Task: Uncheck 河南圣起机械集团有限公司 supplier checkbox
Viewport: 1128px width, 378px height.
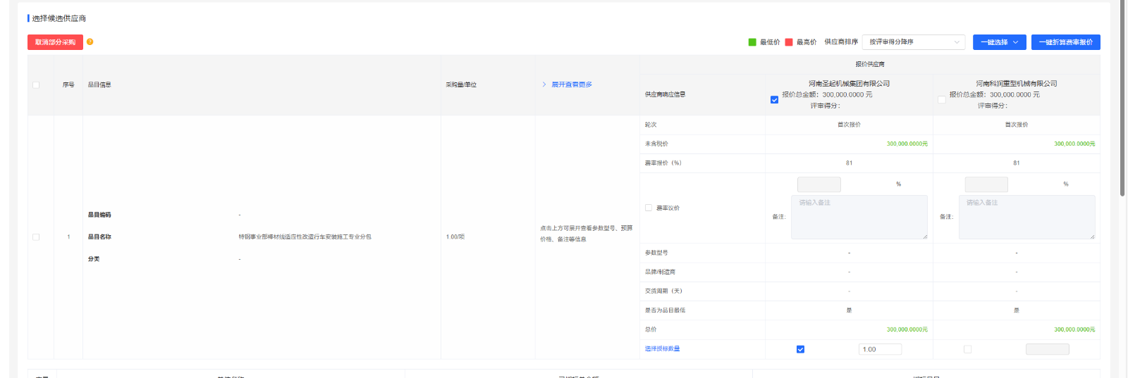Action: (x=774, y=100)
